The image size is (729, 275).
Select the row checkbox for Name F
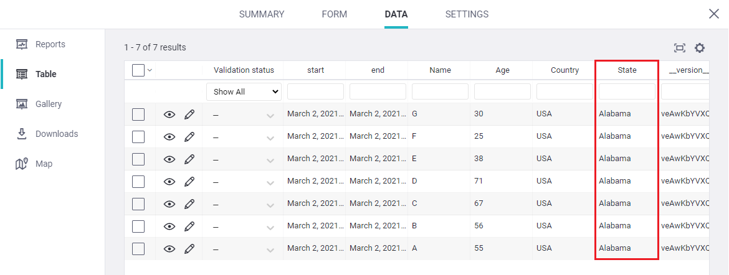138,136
